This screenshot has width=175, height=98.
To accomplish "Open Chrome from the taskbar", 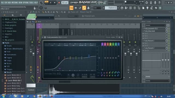I will click(34, 96).
